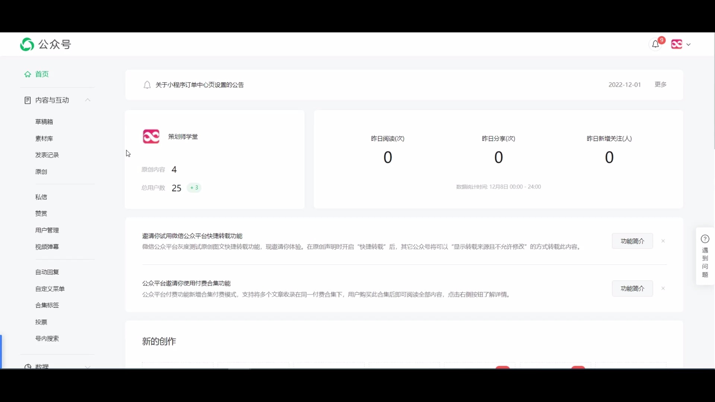Click the 首页 home icon
Image resolution: width=715 pixels, height=402 pixels.
click(x=28, y=74)
